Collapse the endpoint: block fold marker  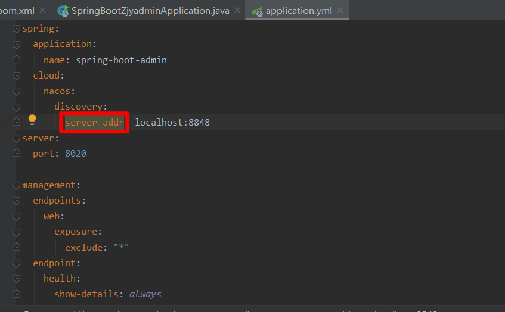click(x=17, y=263)
